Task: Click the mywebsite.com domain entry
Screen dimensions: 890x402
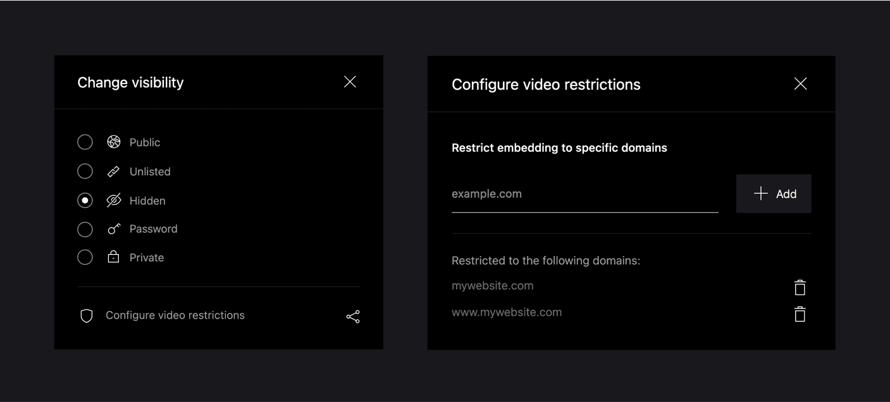Action: 492,286
